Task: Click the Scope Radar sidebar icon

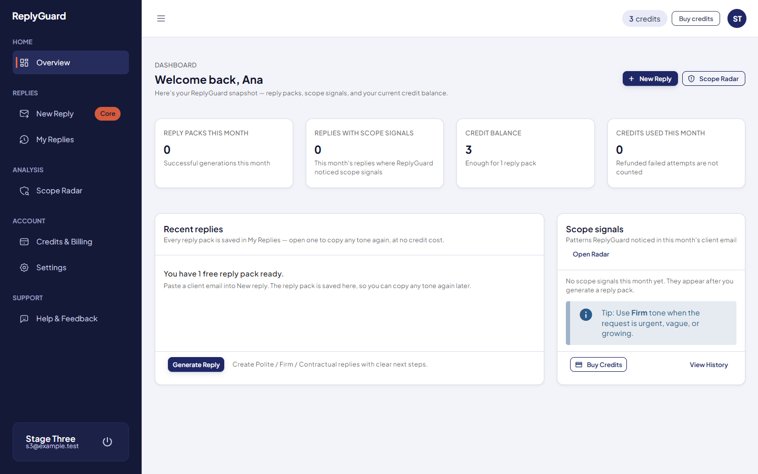Action: [24, 191]
